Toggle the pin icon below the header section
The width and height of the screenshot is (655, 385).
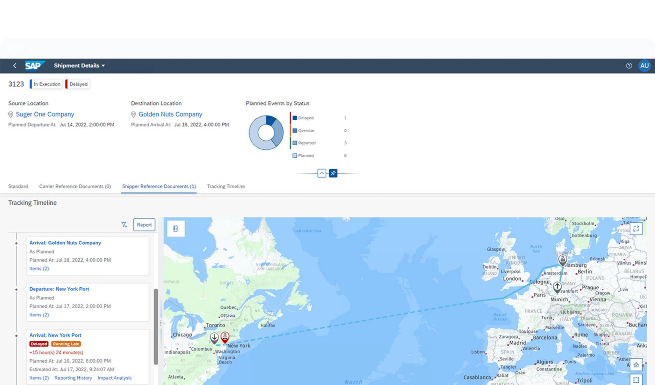pyautogui.click(x=333, y=173)
